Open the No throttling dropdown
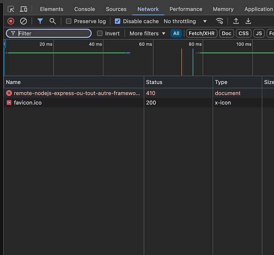Viewport: 274px width, 255px height. click(185, 21)
